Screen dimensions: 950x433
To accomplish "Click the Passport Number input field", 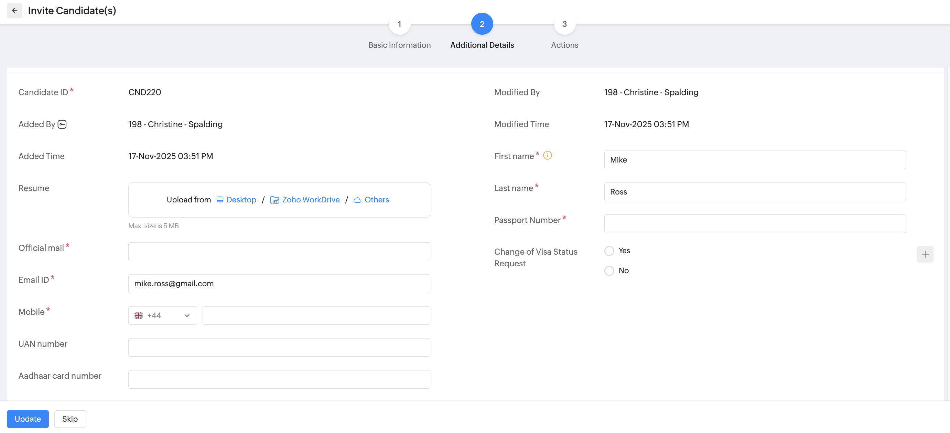I will 755,224.
